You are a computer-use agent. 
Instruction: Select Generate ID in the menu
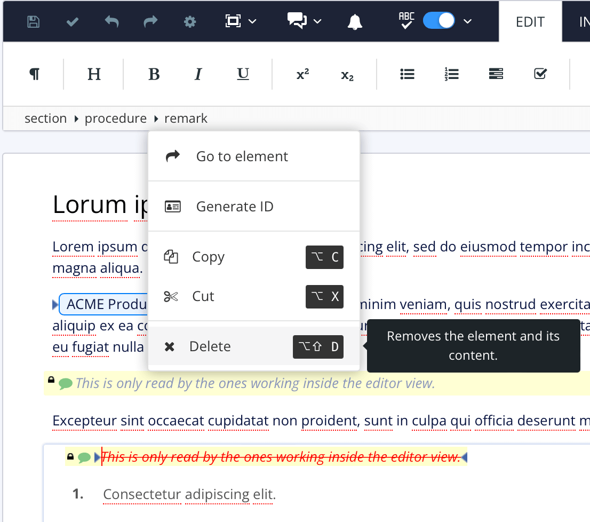[x=235, y=206]
